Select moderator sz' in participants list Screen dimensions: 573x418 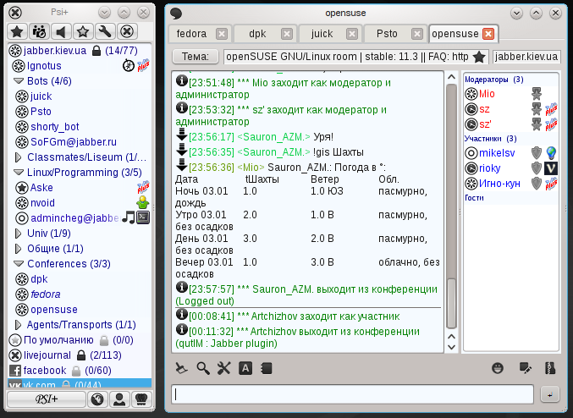pos(511,124)
